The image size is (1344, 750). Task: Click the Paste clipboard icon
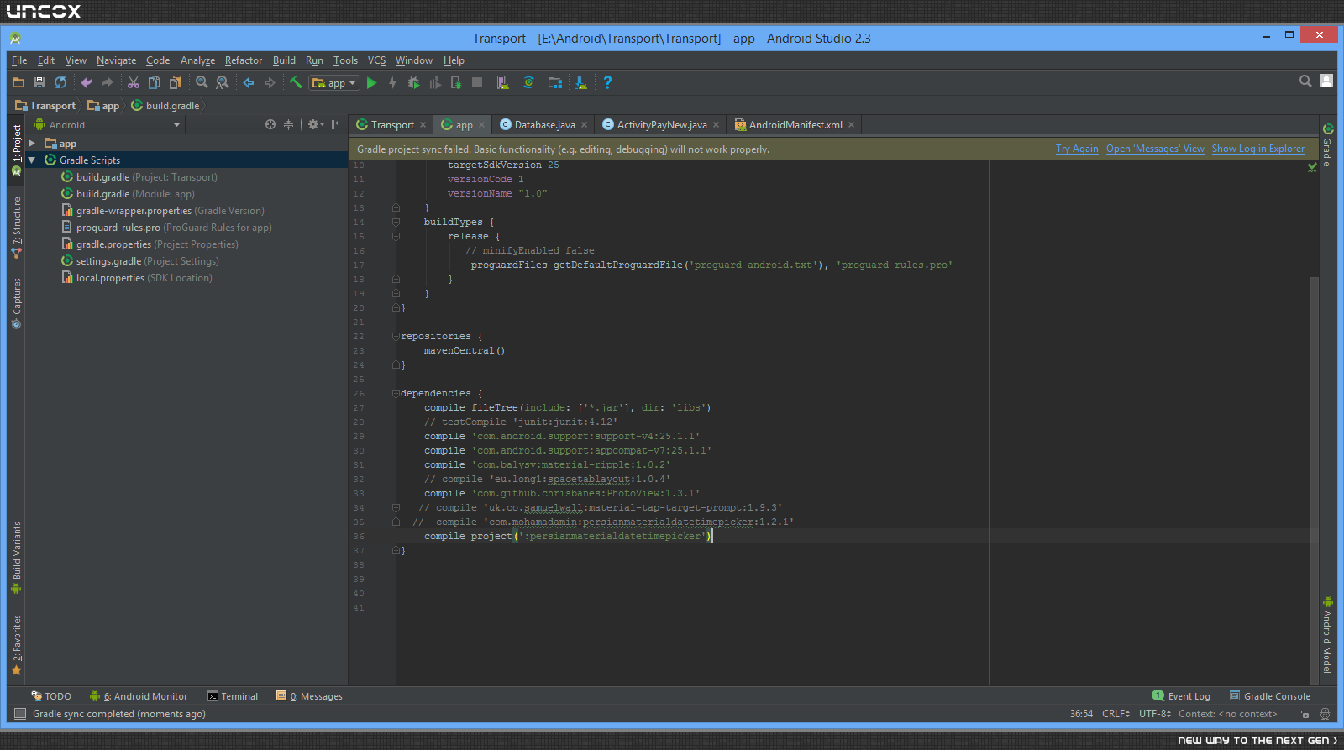176,82
